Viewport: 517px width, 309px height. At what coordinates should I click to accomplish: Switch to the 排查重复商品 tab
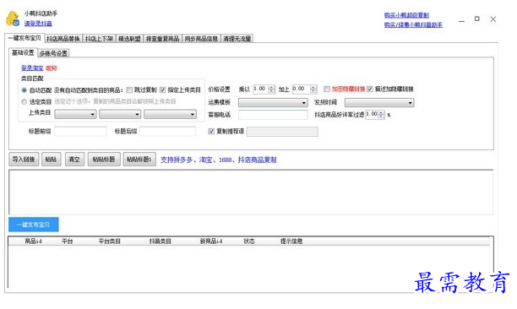point(162,39)
